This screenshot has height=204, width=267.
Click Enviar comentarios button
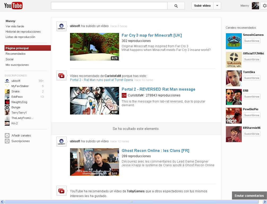(x=249, y=196)
